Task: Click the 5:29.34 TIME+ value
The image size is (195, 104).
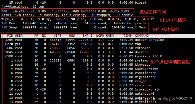Action: coord(126,40)
